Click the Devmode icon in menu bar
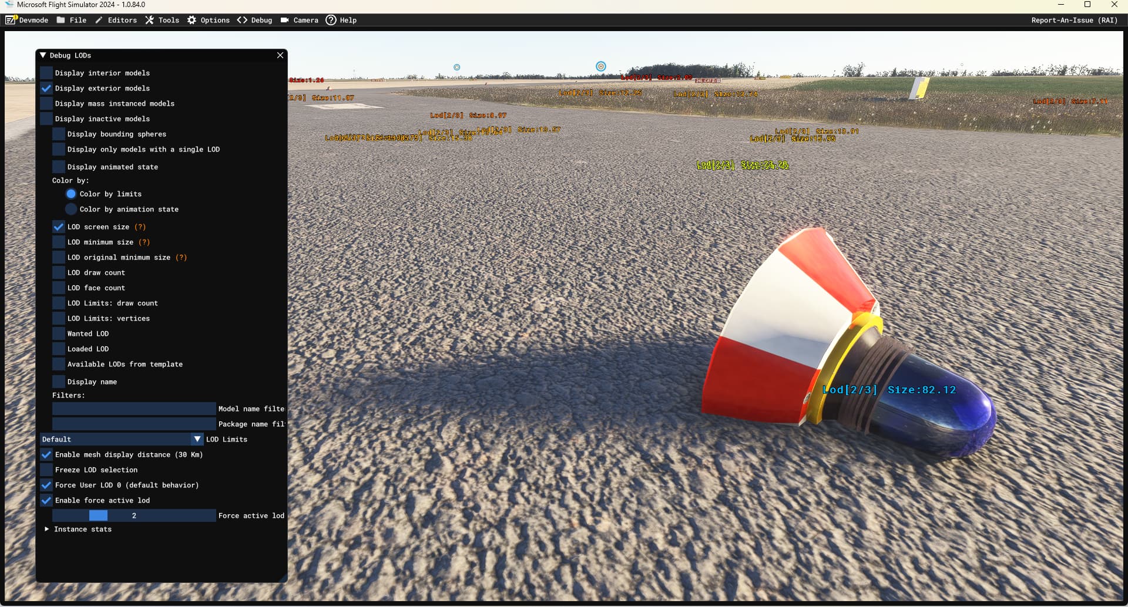The height and width of the screenshot is (607, 1128). point(11,20)
